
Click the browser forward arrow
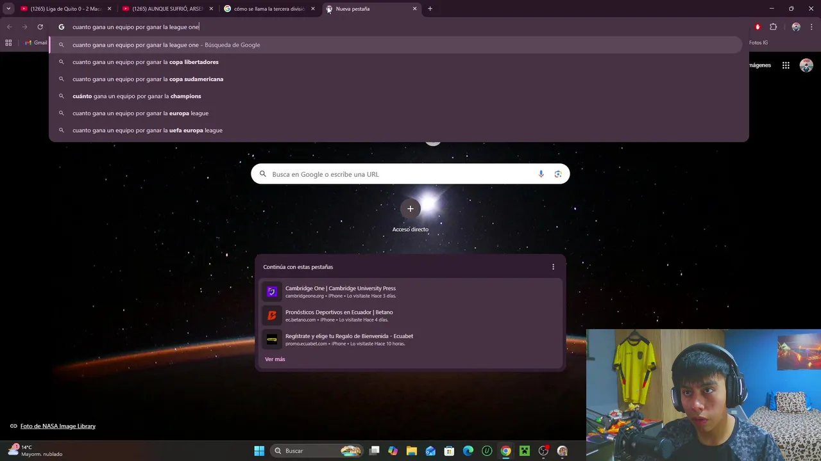click(x=24, y=27)
